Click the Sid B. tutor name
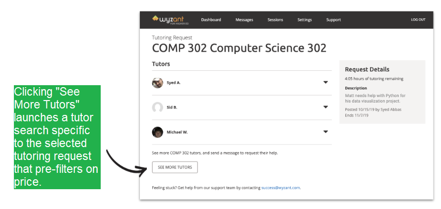441x209 pixels. coord(172,107)
